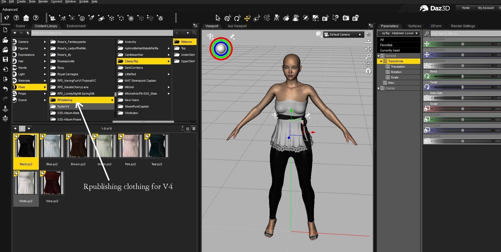
Task: Click the content library search field
Action: (x=102, y=33)
